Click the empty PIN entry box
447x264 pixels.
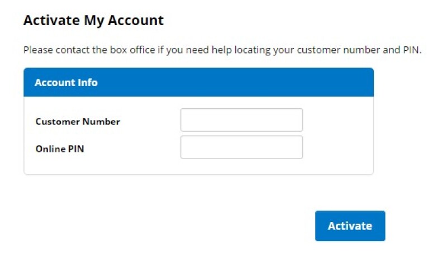click(241, 147)
